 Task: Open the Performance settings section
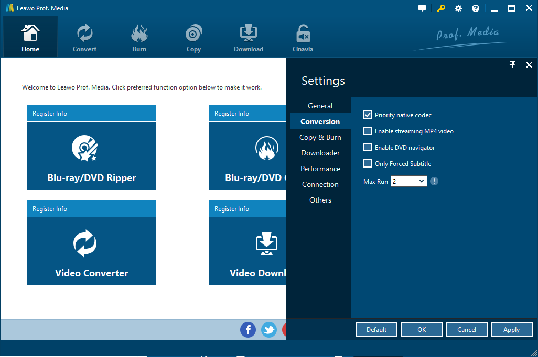tap(320, 169)
